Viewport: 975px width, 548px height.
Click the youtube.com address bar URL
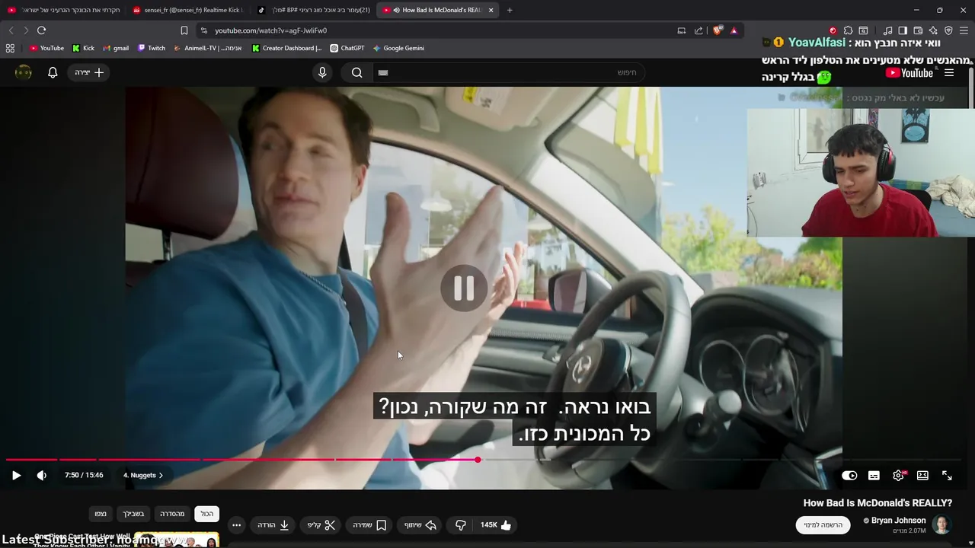[270, 30]
